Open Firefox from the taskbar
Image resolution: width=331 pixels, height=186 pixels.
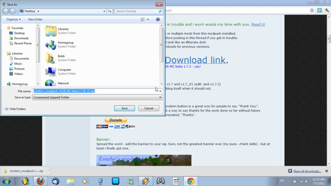[x=41, y=181]
